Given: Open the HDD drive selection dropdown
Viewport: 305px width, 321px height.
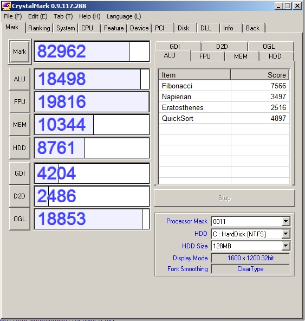Looking at the screenshot, I should click(x=286, y=234).
